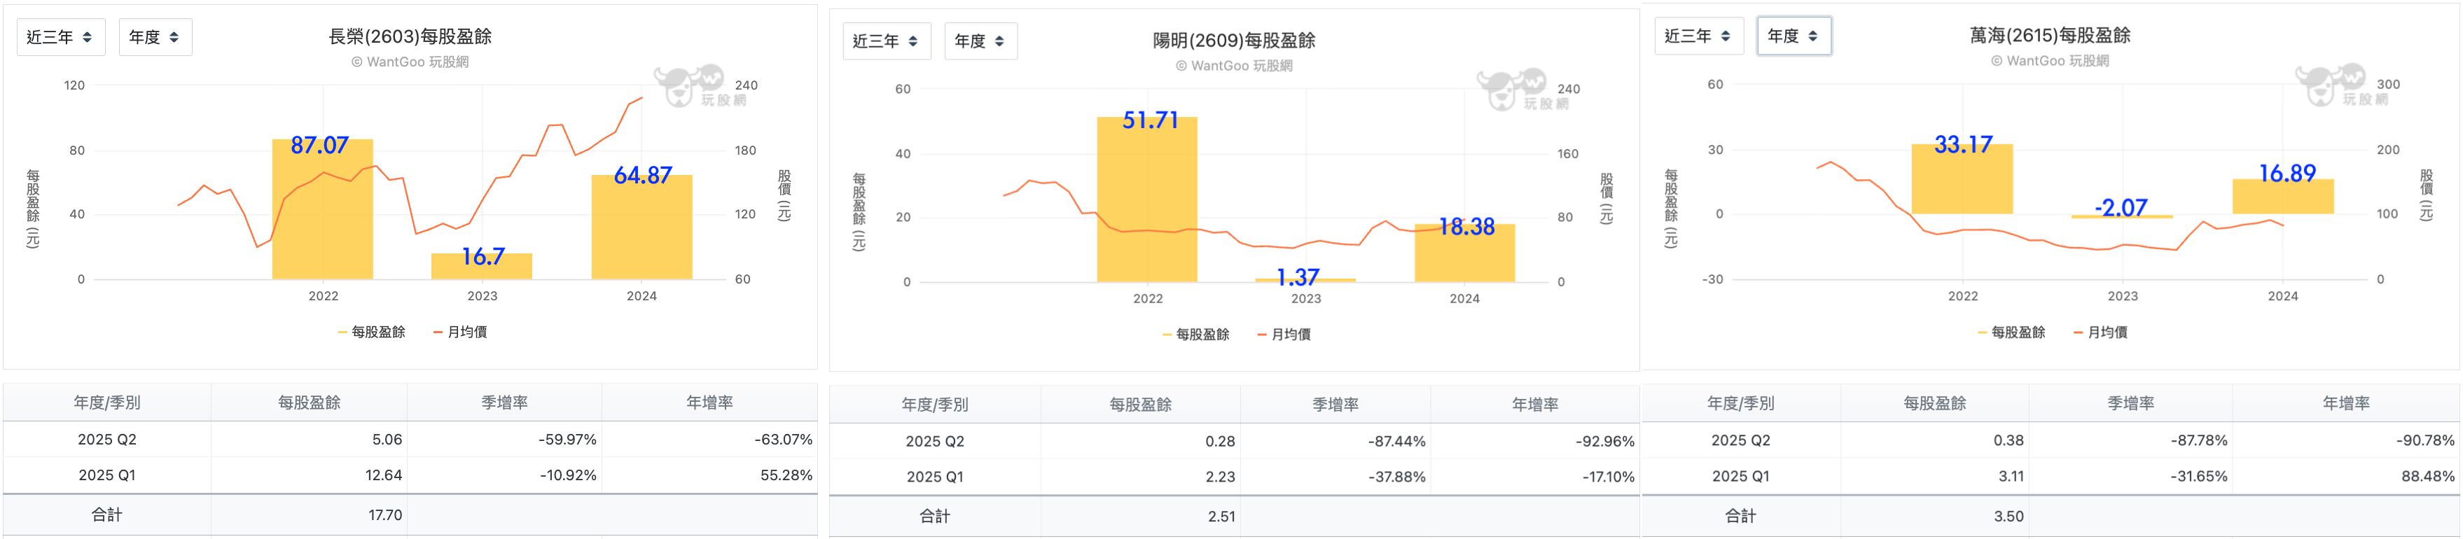Click the 2024 bar labeled 18.38
Screen dimensions: 2463x539
tap(1465, 253)
